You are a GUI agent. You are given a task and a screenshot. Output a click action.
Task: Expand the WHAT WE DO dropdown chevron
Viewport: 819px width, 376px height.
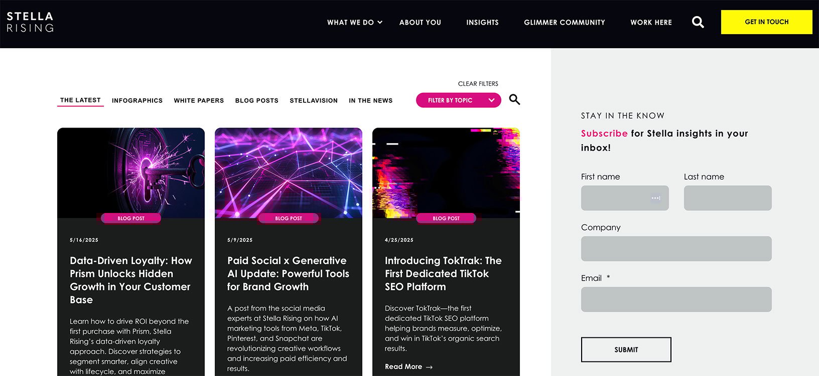click(x=380, y=22)
